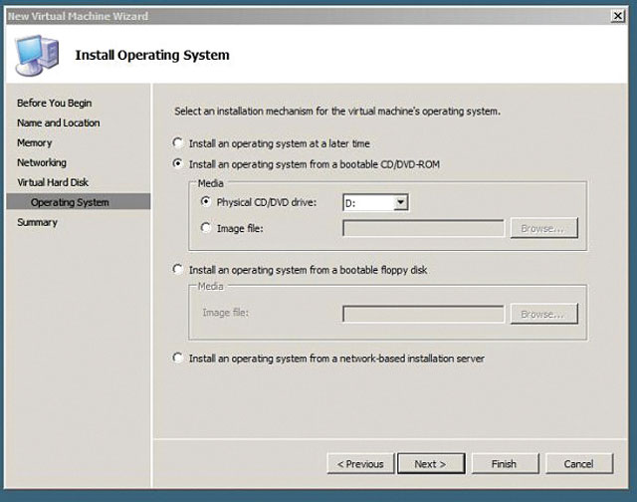The image size is (637, 502).
Task: Open the Virtual Hard Disk step
Action: [x=53, y=182]
